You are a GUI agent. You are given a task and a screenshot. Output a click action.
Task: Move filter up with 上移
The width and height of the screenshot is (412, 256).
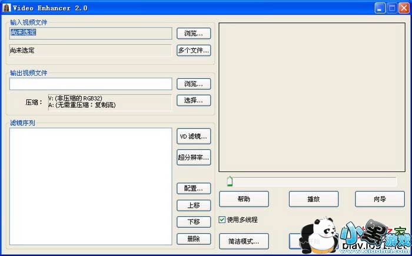click(x=194, y=206)
